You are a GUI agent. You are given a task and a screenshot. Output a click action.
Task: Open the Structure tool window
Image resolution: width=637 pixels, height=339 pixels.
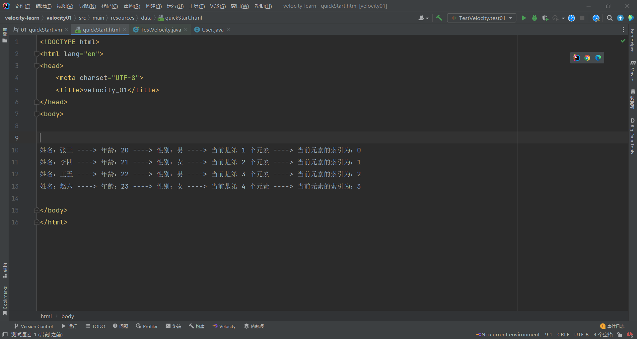[x=5, y=271]
